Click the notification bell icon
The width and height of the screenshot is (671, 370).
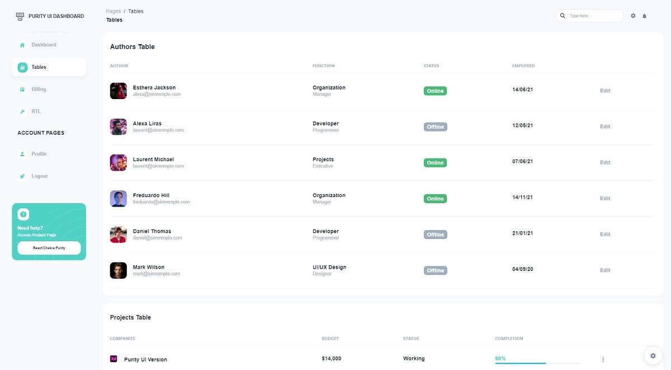[644, 16]
